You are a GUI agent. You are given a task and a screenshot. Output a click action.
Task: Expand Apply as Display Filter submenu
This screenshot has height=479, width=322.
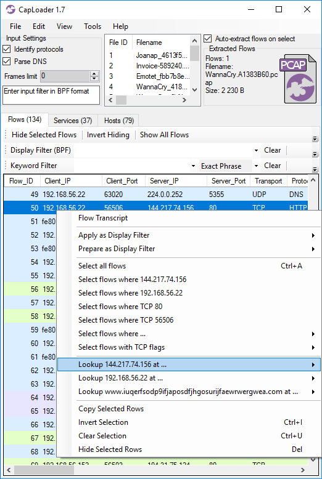tap(189, 235)
